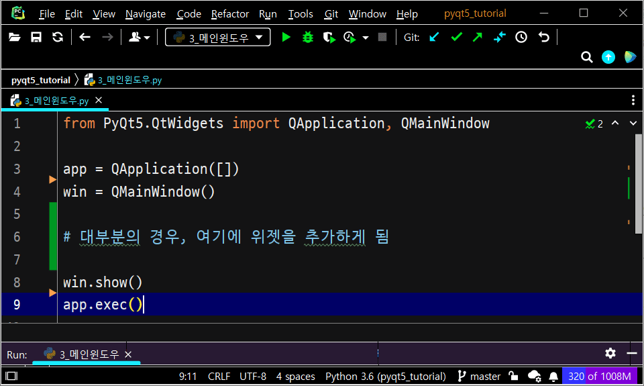This screenshot has height=386, width=644.
Task: Open the master Git branch popup
Action: tap(479, 376)
